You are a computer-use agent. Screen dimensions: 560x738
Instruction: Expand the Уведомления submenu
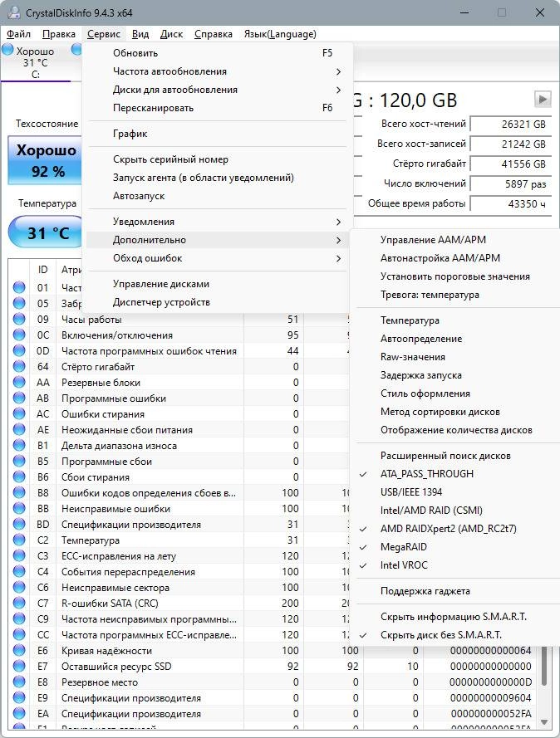218,222
